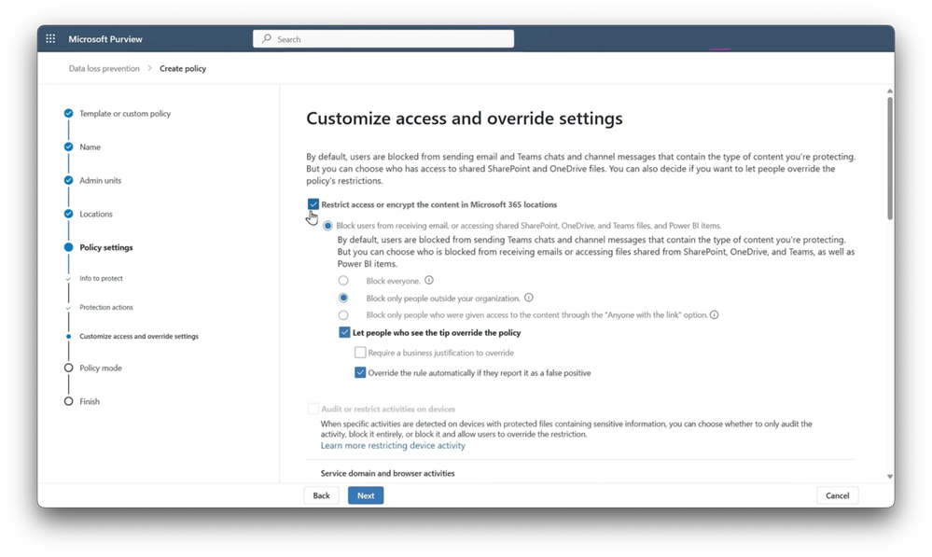Click the search magnifier icon

[267, 38]
